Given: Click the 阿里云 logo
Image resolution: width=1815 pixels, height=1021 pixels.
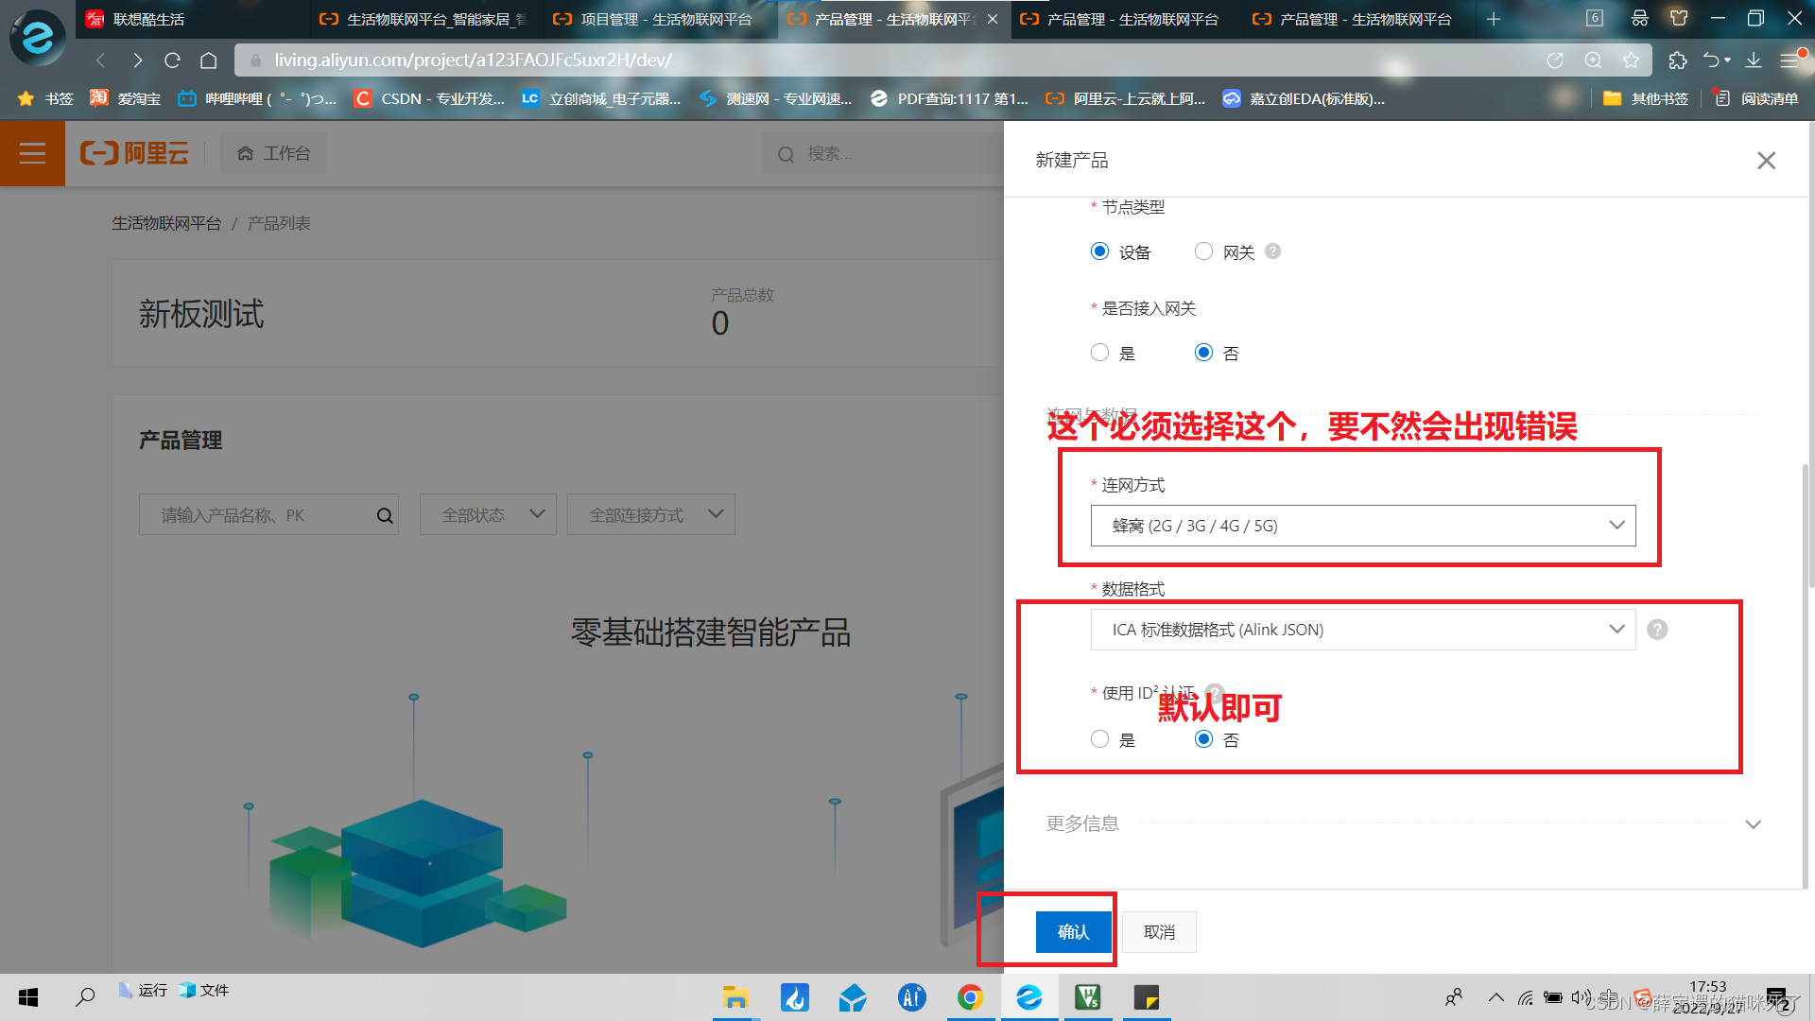Looking at the screenshot, I should (x=134, y=153).
